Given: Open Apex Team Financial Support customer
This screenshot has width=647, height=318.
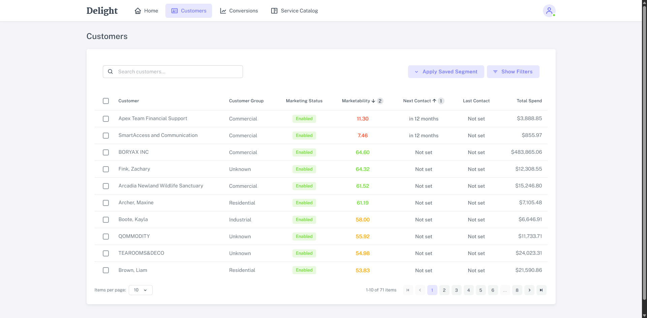Looking at the screenshot, I should pos(153,118).
